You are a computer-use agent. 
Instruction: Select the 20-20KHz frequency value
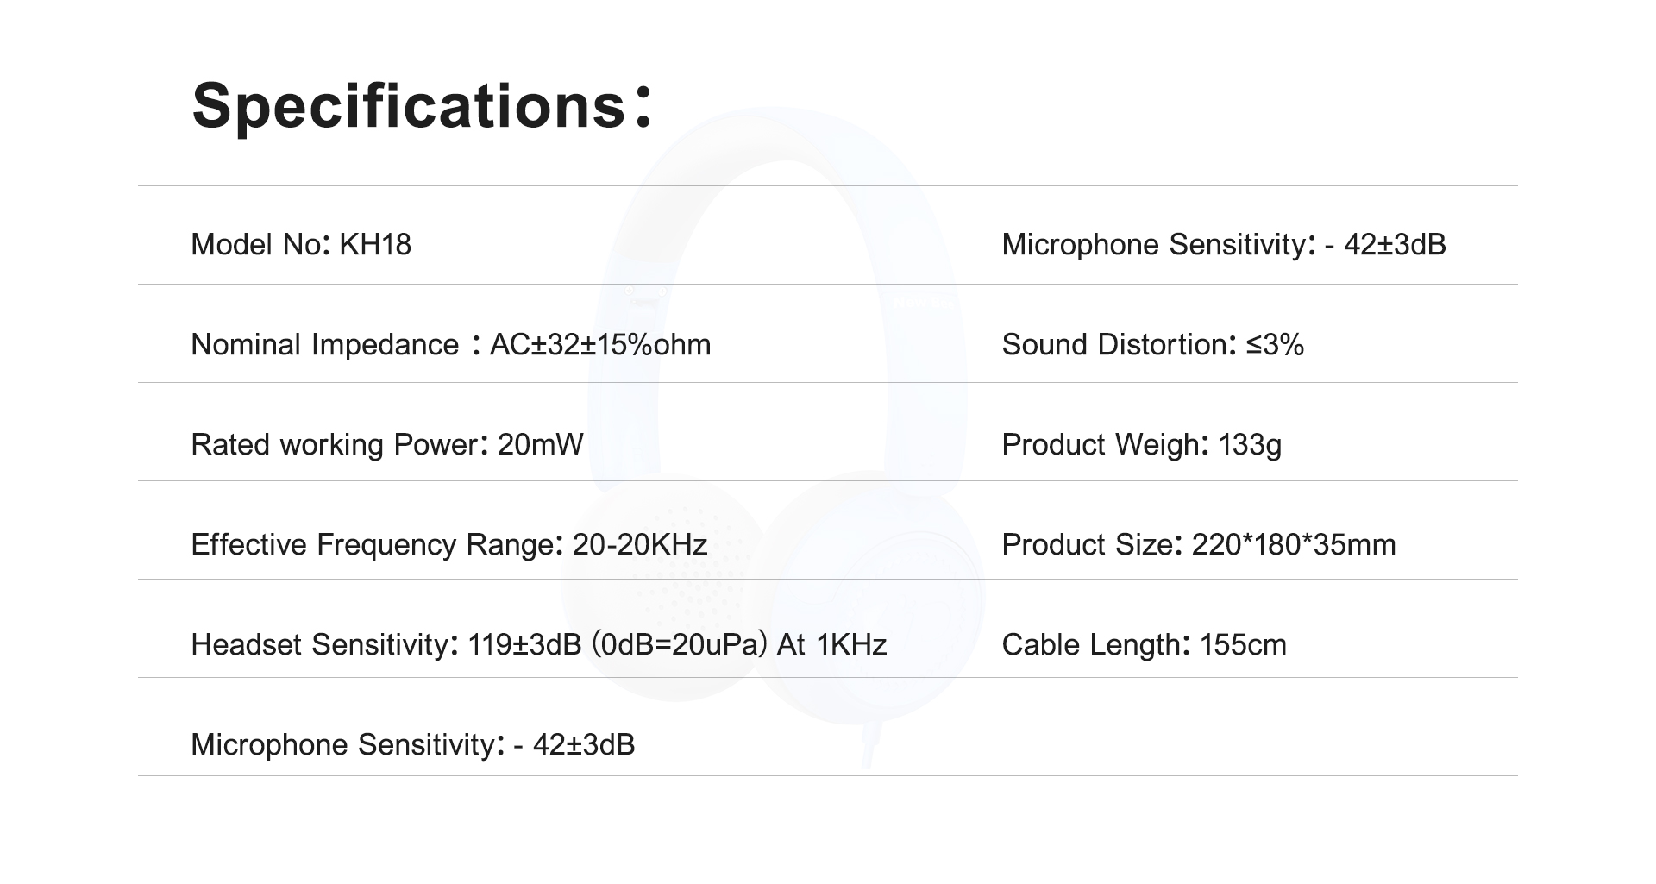(x=640, y=545)
